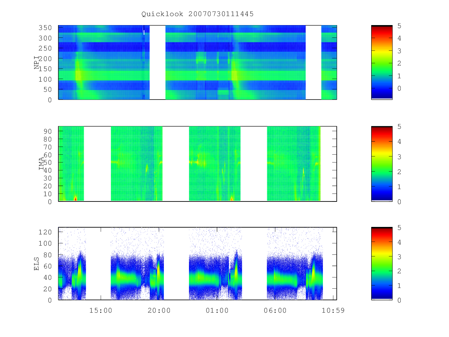Click inside the ELS spectrogram panel
Viewport: 449px width, 337px height.
[x=198, y=264]
